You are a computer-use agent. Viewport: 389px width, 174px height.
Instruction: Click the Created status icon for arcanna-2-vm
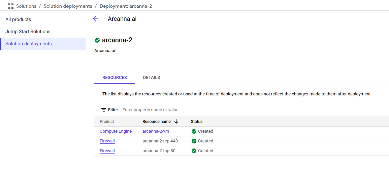(194, 131)
